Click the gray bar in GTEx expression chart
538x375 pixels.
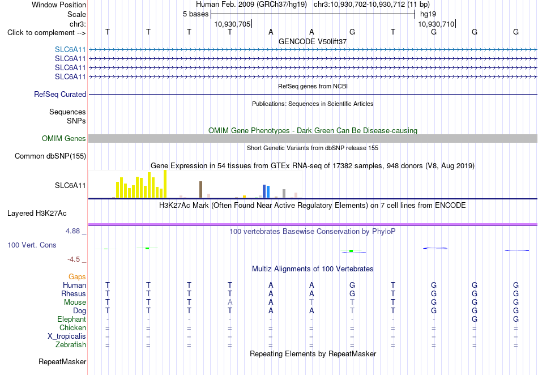pyautogui.click(x=284, y=194)
